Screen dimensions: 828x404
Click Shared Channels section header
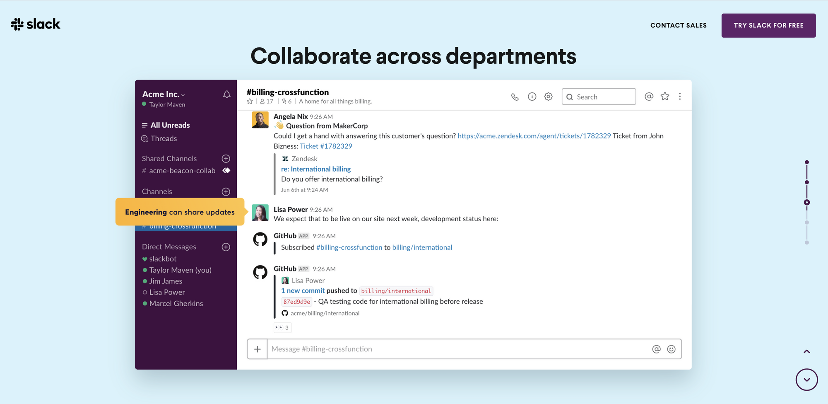(169, 159)
